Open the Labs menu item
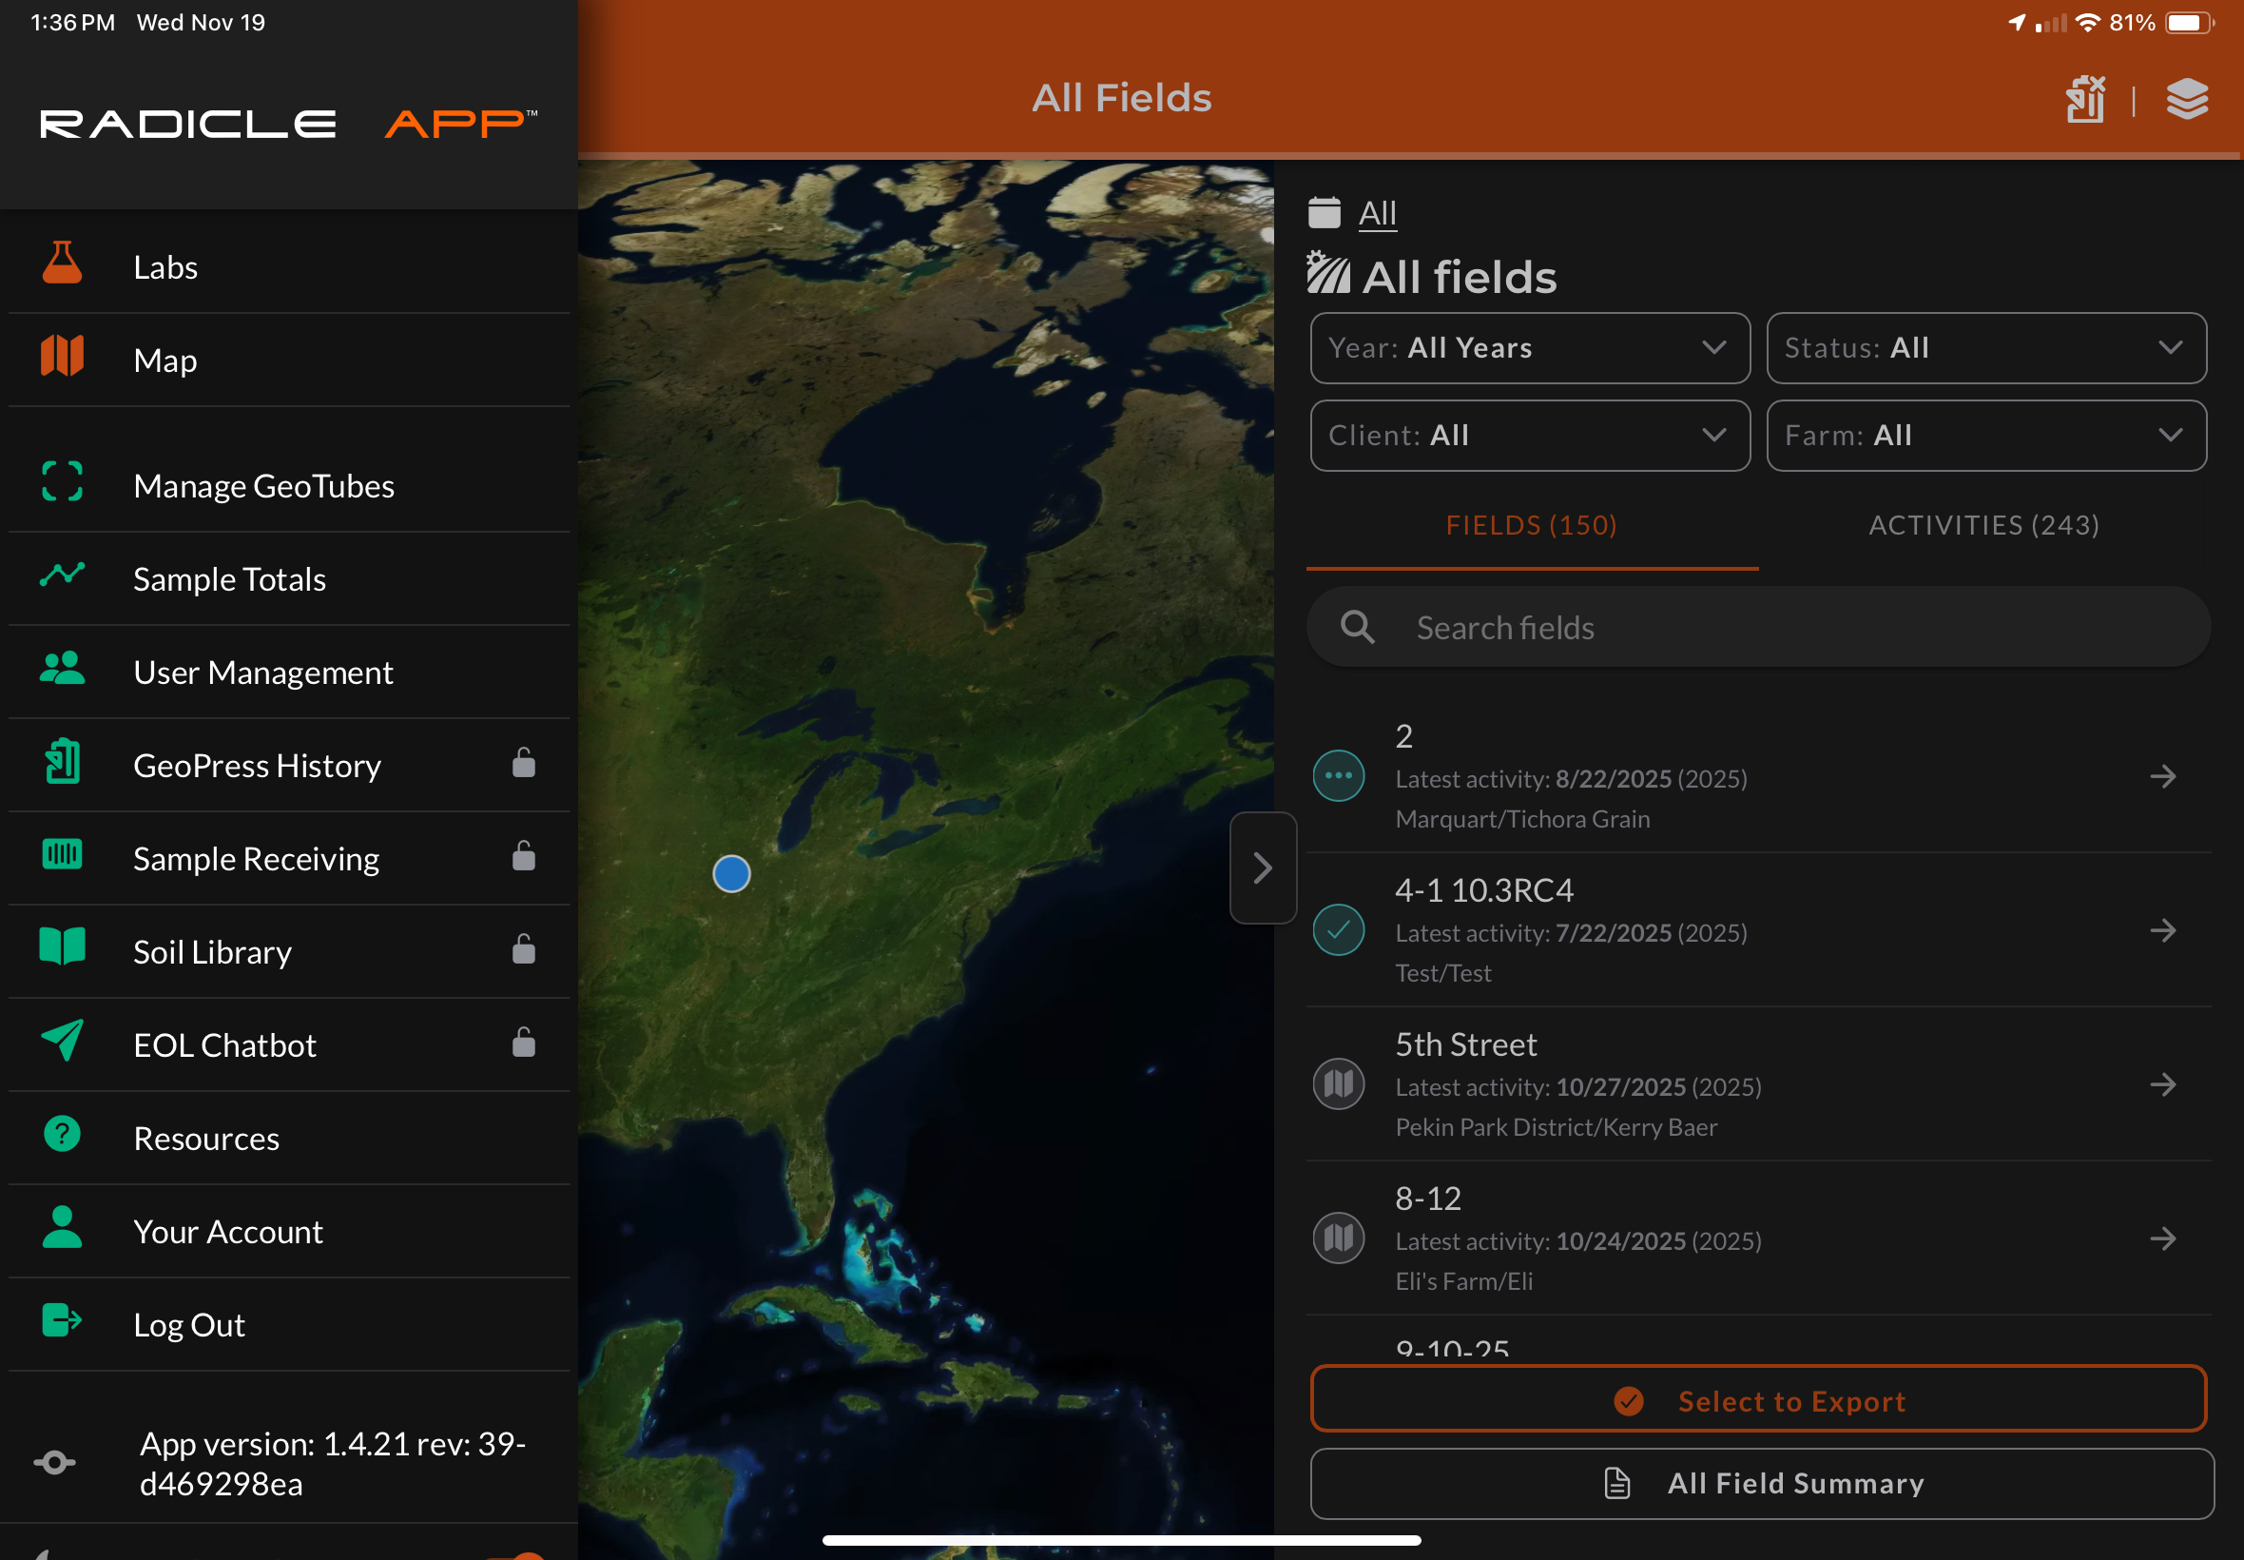 pyautogui.click(x=289, y=267)
